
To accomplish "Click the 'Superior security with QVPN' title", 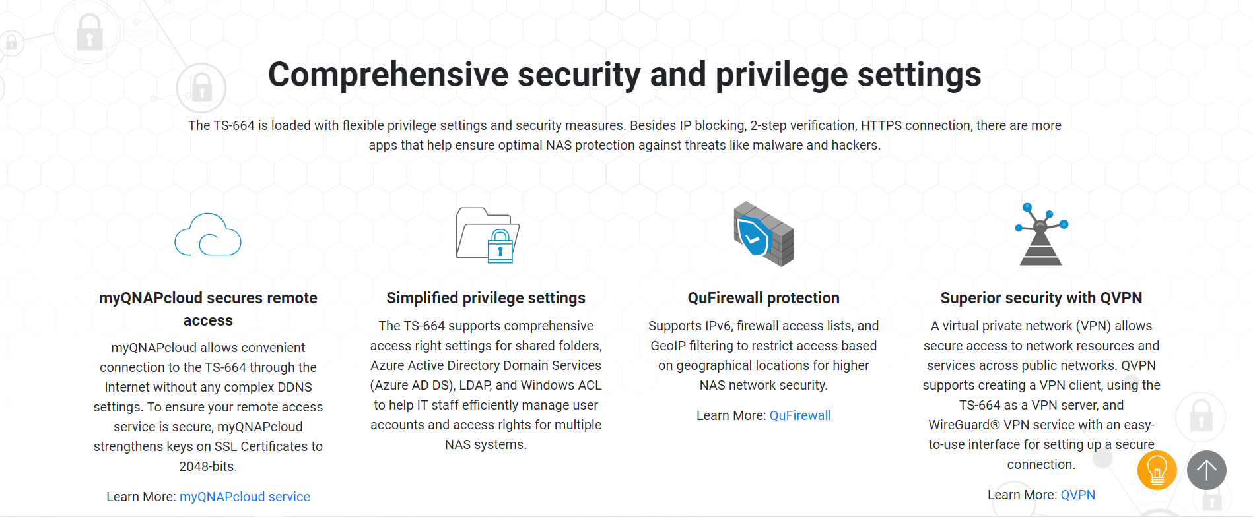I will click(1041, 298).
